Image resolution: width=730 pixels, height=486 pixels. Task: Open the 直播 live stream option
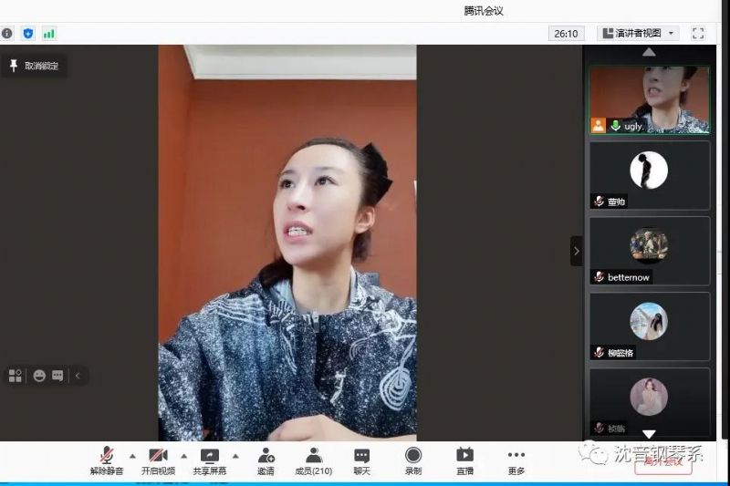[464, 461]
